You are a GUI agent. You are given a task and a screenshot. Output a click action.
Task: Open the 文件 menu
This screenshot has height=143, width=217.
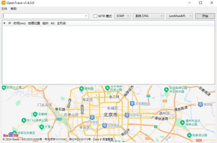[4, 9]
